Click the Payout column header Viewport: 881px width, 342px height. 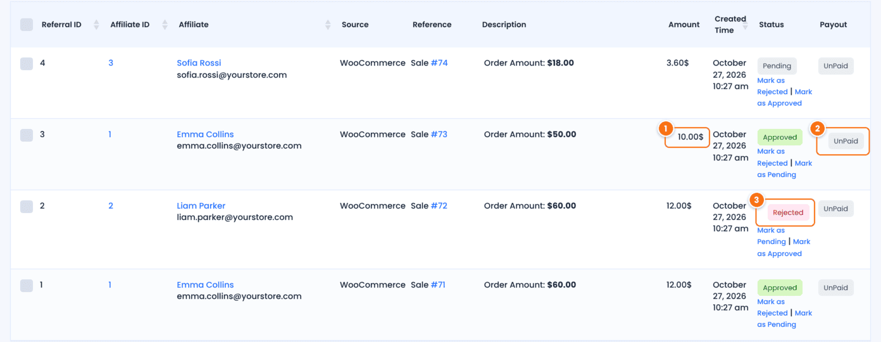coord(833,25)
